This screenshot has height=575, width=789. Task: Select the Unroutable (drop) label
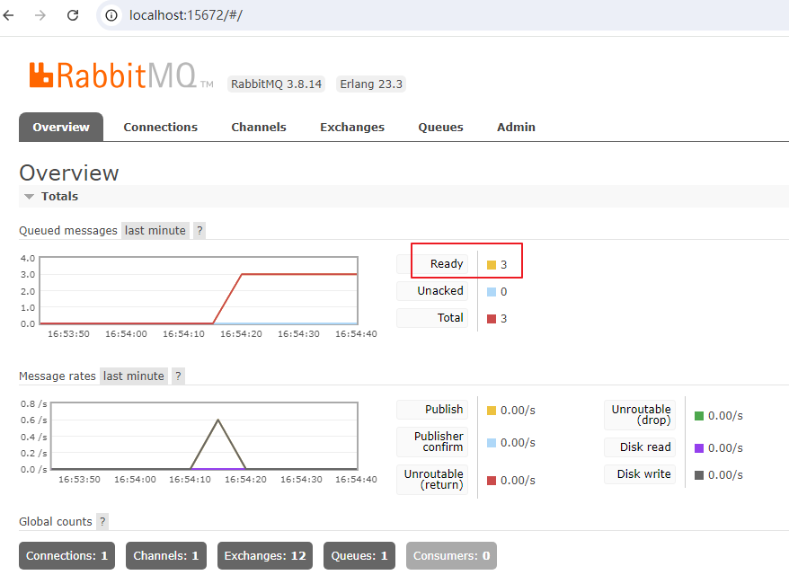(x=641, y=414)
